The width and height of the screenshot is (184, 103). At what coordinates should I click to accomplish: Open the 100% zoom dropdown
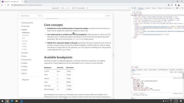[x=74, y=8]
